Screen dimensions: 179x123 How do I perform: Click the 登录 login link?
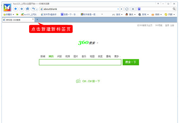pos(167,25)
